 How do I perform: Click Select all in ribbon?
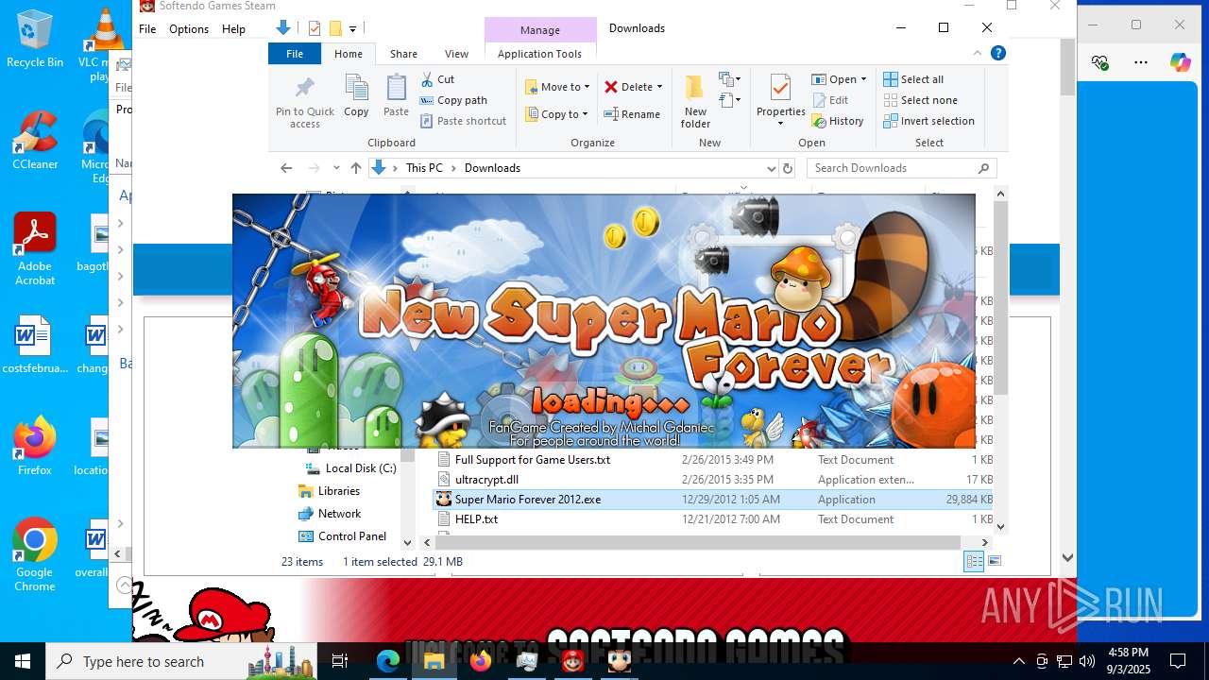point(913,79)
